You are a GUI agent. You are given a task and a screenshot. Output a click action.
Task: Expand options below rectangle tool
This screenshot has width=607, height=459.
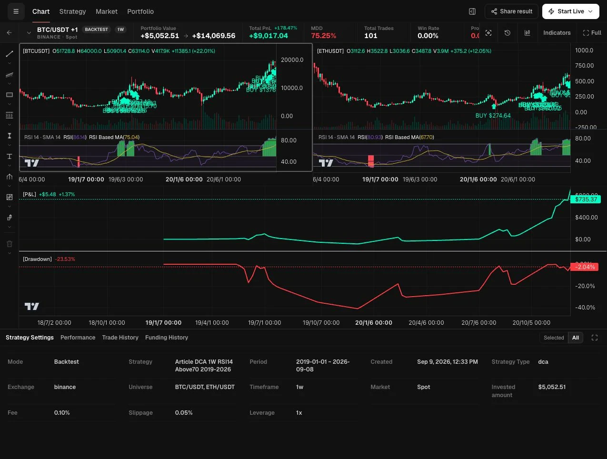point(9,104)
